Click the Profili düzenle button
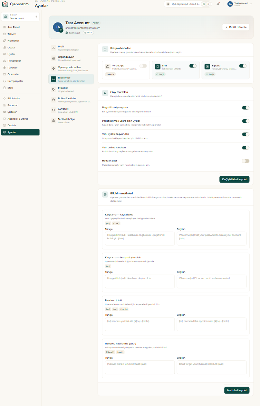 236,27
